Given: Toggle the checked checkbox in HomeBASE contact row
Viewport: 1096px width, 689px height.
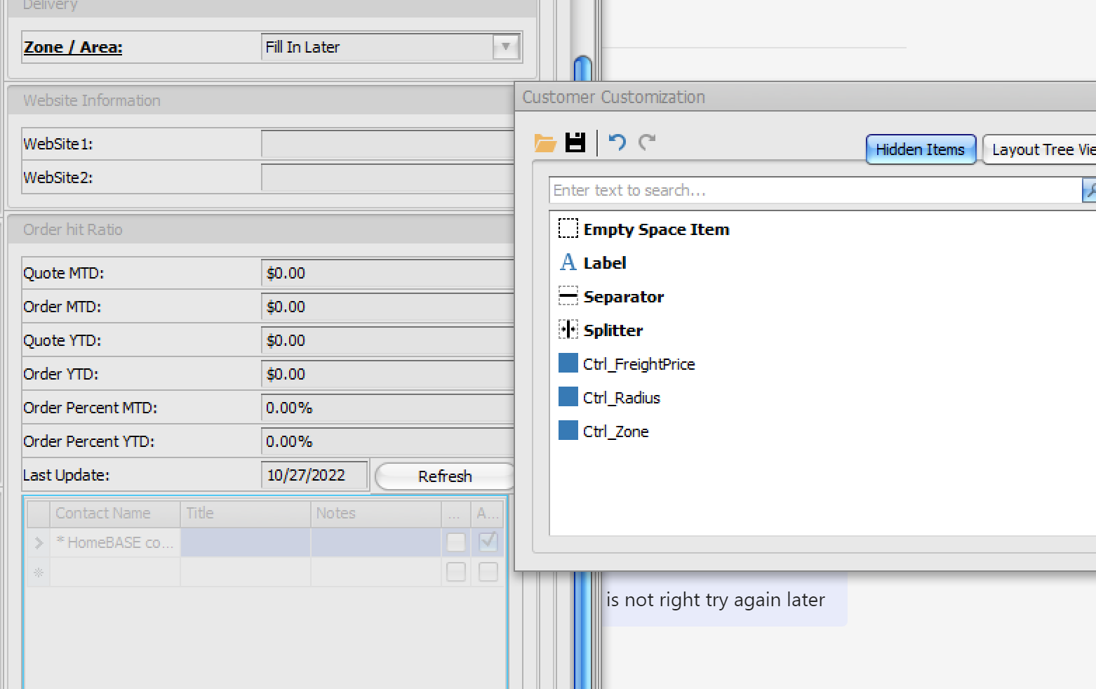Looking at the screenshot, I should (488, 542).
